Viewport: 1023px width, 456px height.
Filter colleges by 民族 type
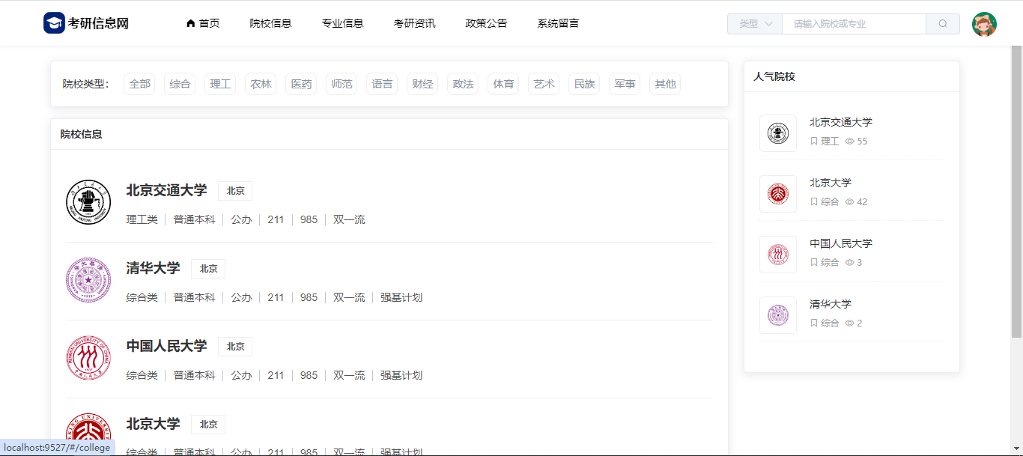tap(584, 84)
